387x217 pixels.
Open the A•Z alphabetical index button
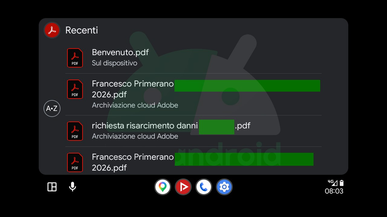[x=52, y=108]
